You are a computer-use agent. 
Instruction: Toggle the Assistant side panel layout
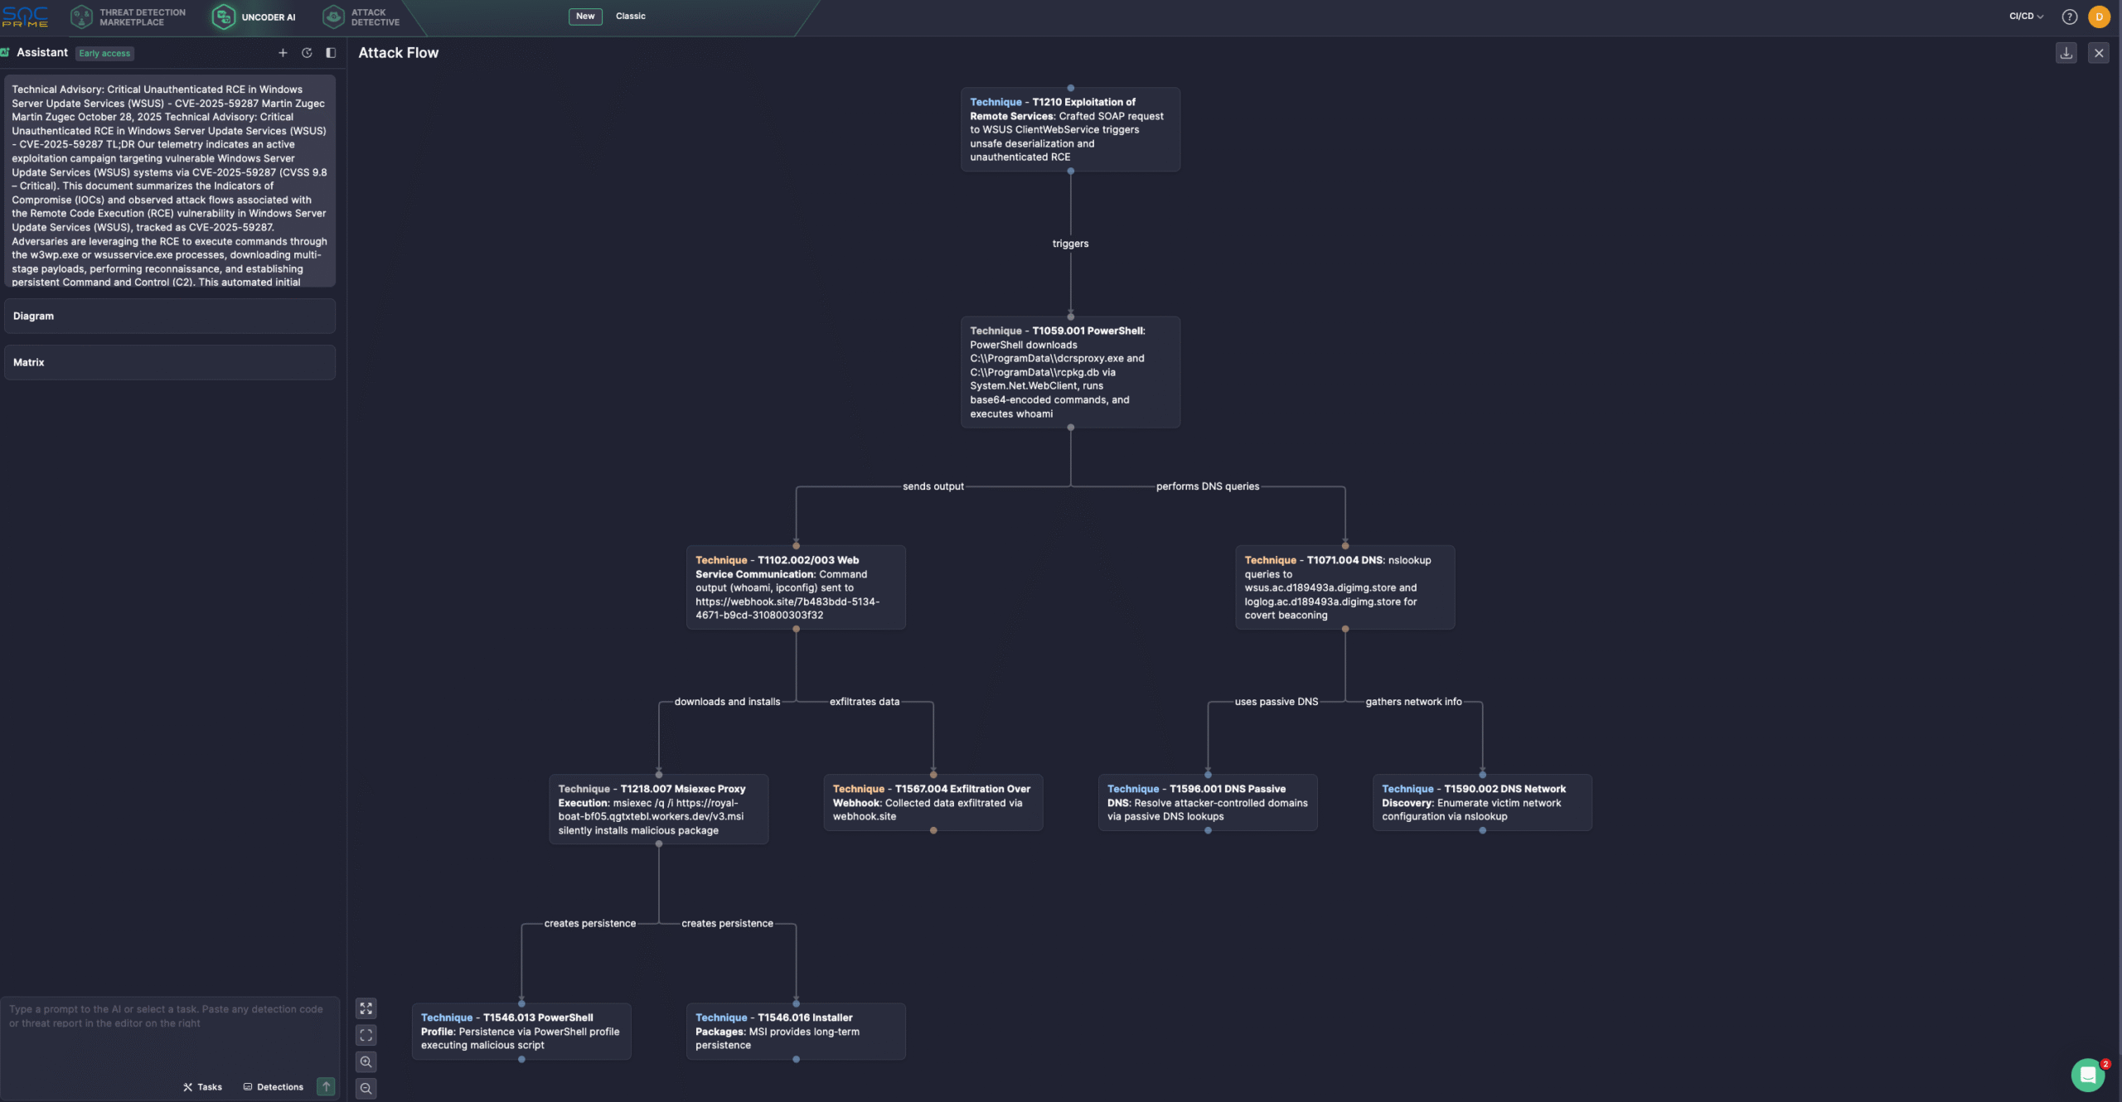point(331,52)
